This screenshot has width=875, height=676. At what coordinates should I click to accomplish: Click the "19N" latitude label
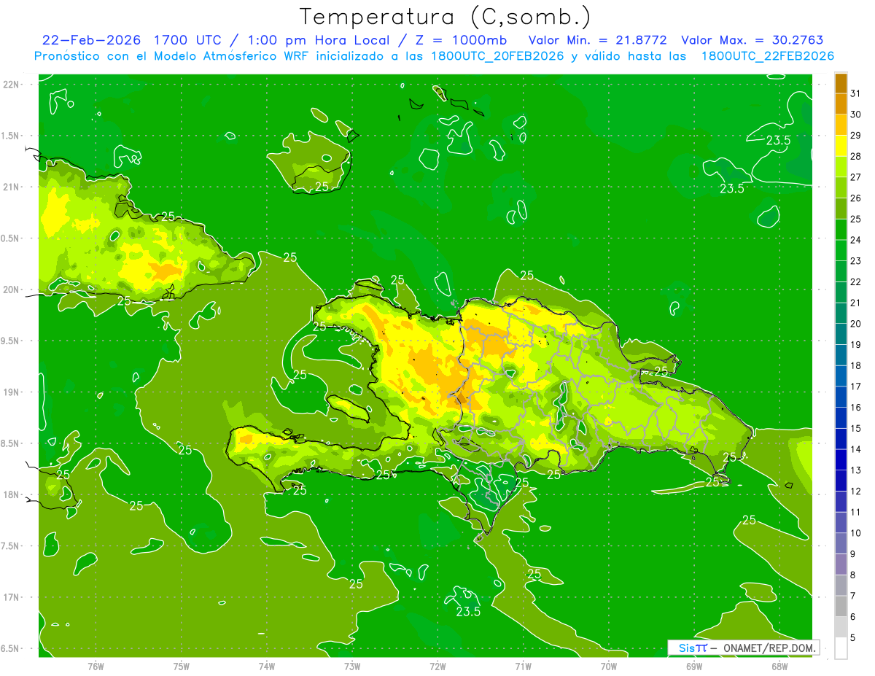(10, 392)
